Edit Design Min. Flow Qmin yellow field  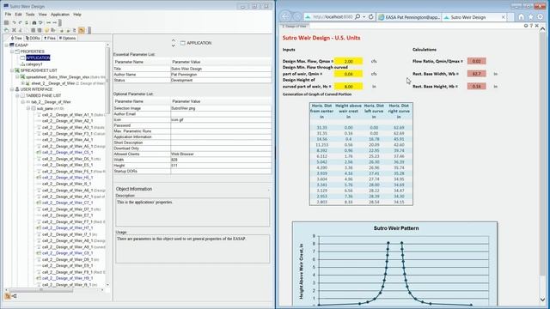(x=348, y=74)
